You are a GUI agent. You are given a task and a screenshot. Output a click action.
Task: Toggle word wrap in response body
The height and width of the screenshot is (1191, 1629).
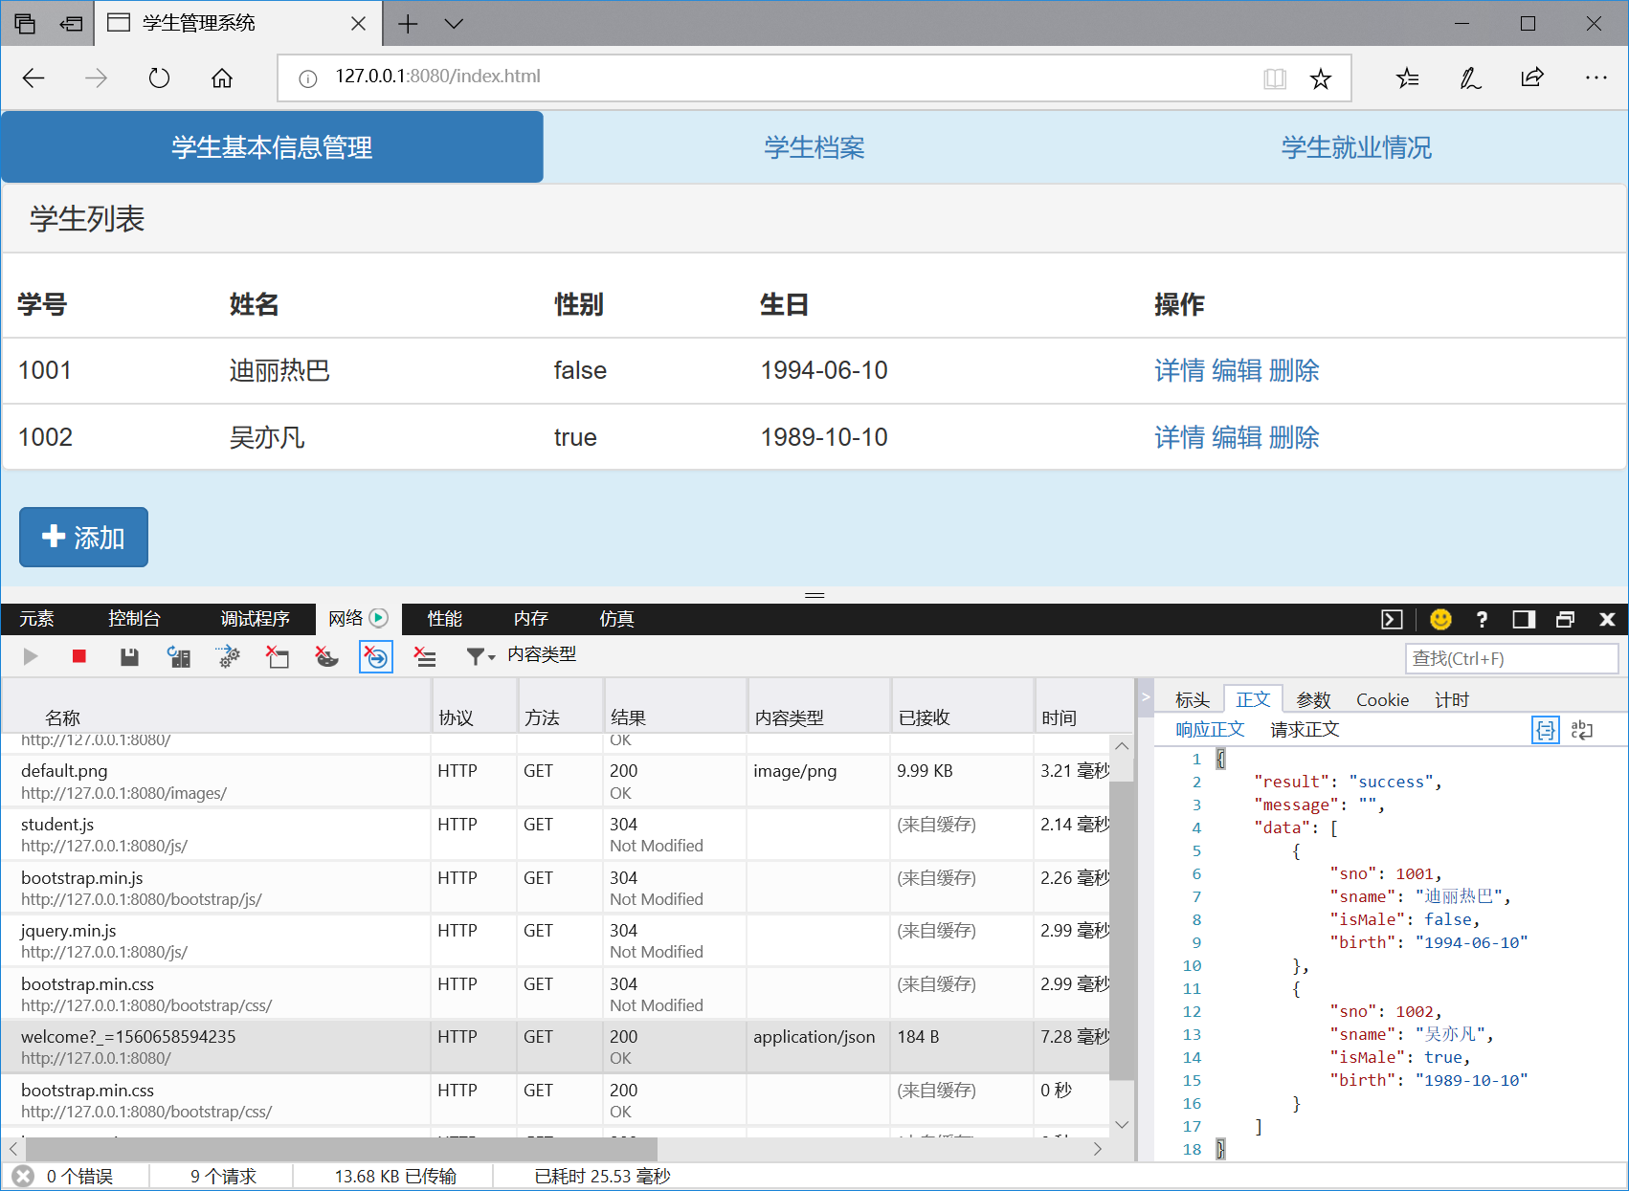[1582, 730]
